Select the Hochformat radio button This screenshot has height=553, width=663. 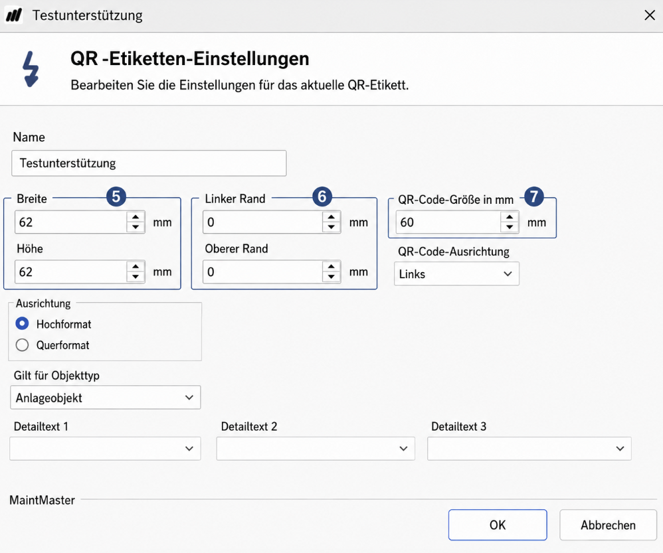coord(22,323)
